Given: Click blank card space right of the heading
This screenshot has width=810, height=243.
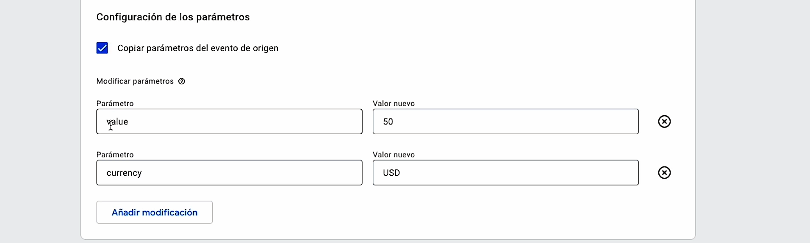Looking at the screenshot, I should (466, 17).
